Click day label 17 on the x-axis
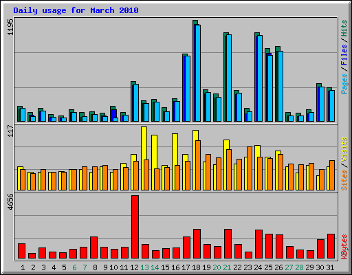Screen dimensions: 352x275 [x=186, y=267]
